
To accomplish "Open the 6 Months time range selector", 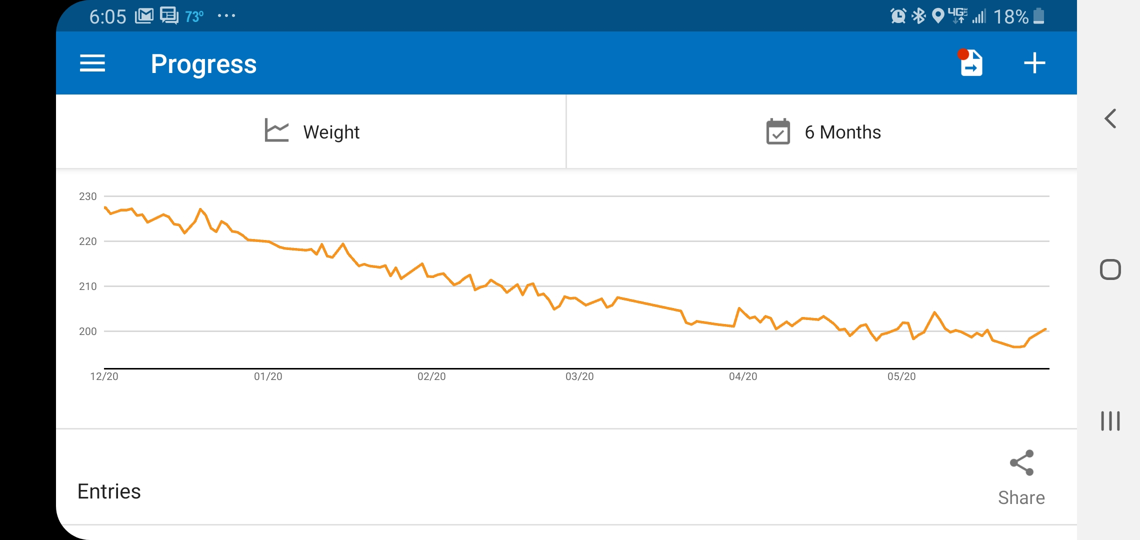I will coord(822,131).
